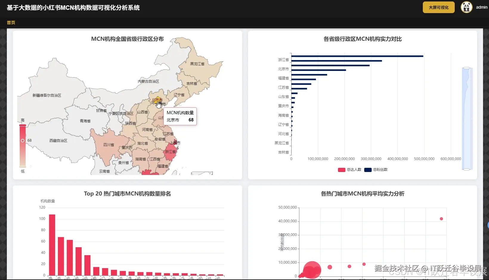This screenshot has height=280, width=489.
Task: Select 云南省 on the map
Action: point(104,171)
